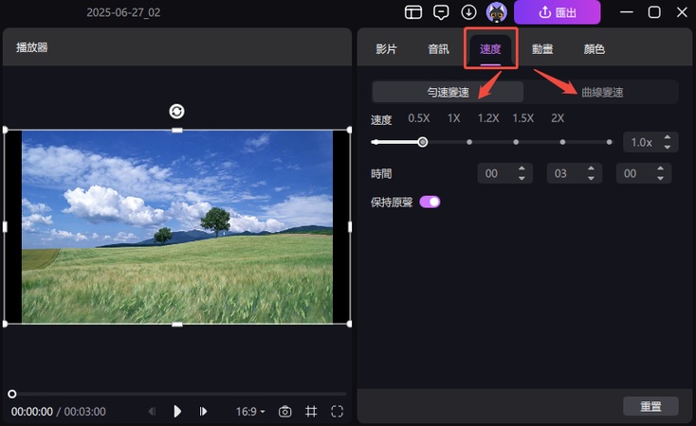
Task: Close the editor window
Action: tap(682, 12)
